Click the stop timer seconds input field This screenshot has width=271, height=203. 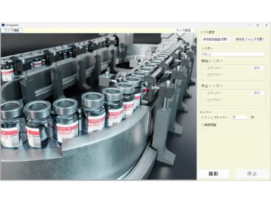239,117
